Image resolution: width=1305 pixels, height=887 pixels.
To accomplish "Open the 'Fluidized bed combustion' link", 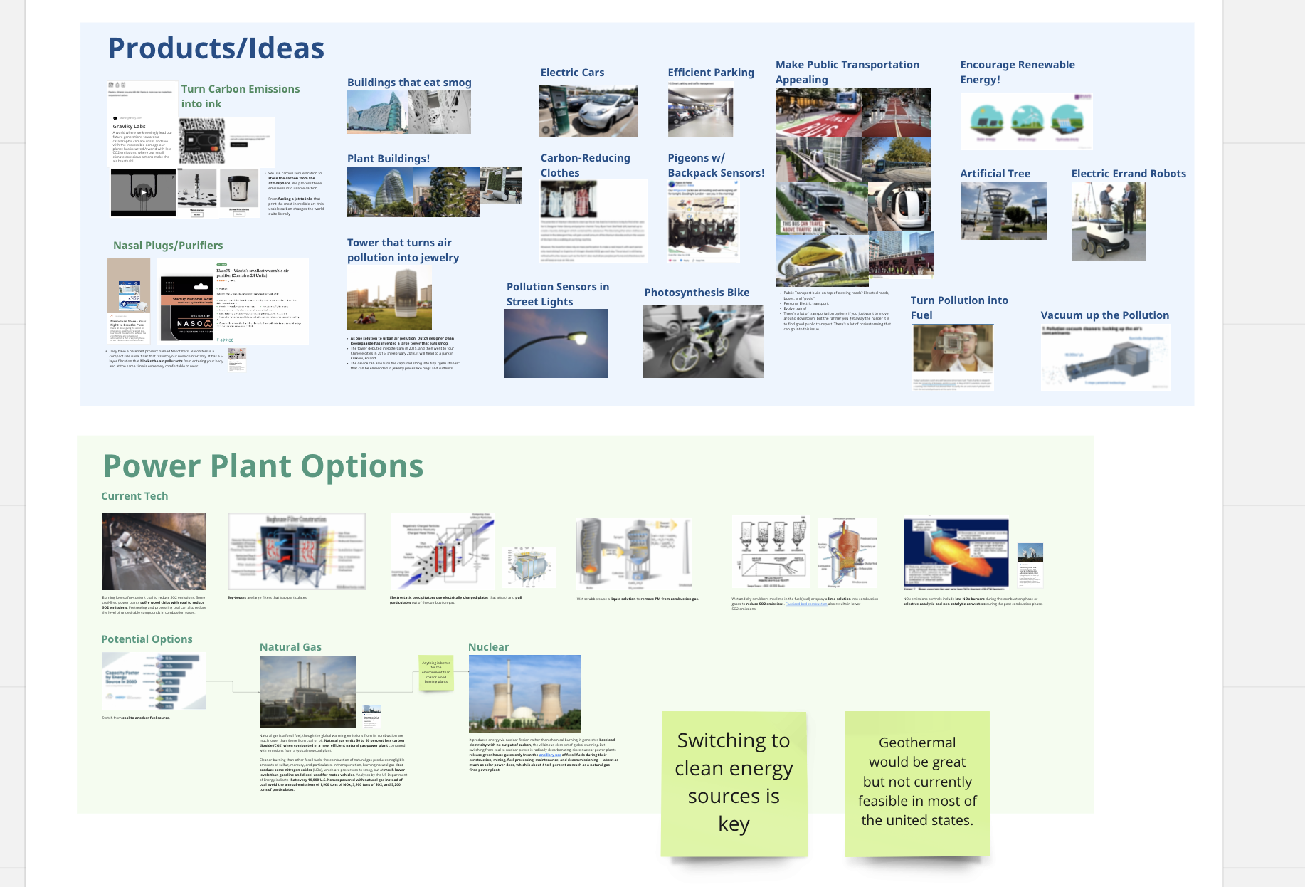I will click(x=805, y=604).
